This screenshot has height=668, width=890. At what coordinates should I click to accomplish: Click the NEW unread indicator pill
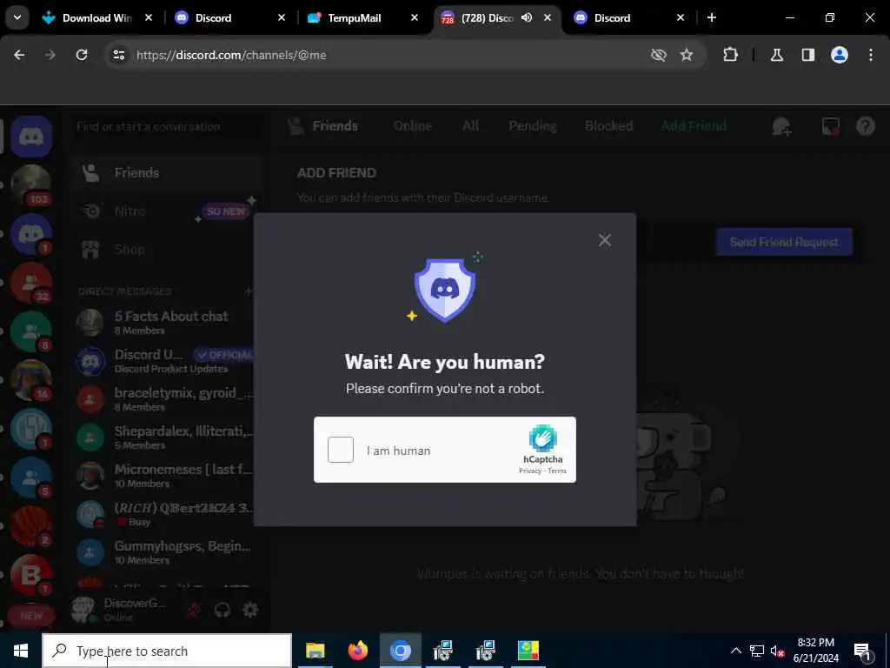tap(31, 615)
